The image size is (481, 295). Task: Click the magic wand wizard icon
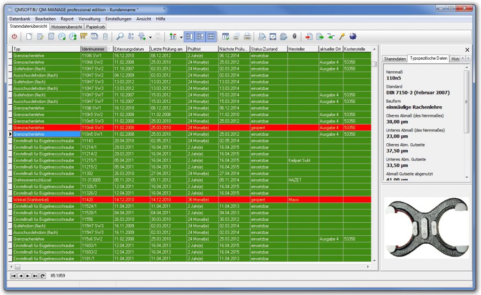342,36
